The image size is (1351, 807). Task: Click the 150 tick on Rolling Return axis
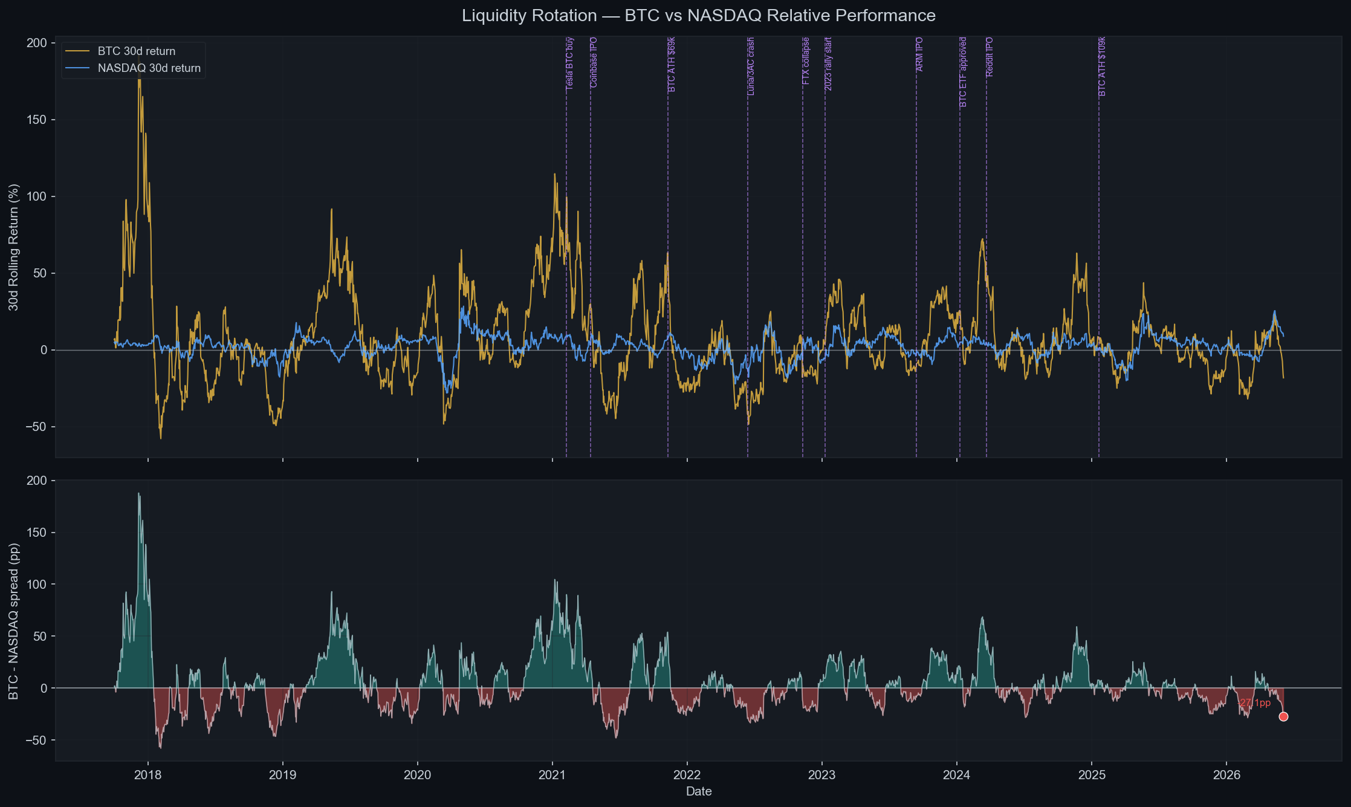(x=36, y=120)
